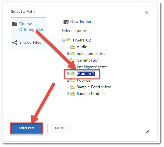The image size is (164, 147).
Task: Click the bobs_templates folder icon
Action: [x=73, y=53]
